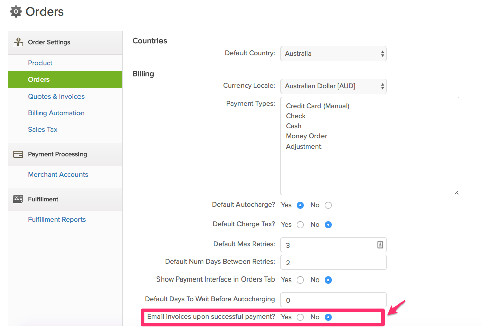Click the Default Num Days Between Retries field
Image resolution: width=482 pixels, height=327 pixels.
pyautogui.click(x=334, y=263)
